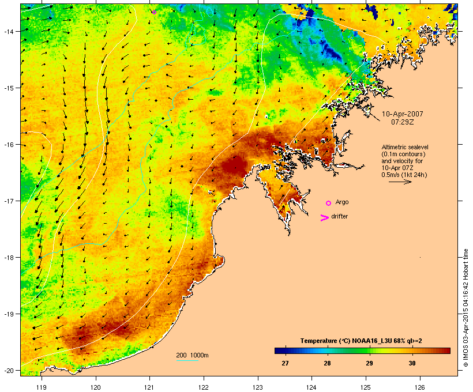Click the longitude label 119
The image size is (473, 392).
[x=42, y=387]
